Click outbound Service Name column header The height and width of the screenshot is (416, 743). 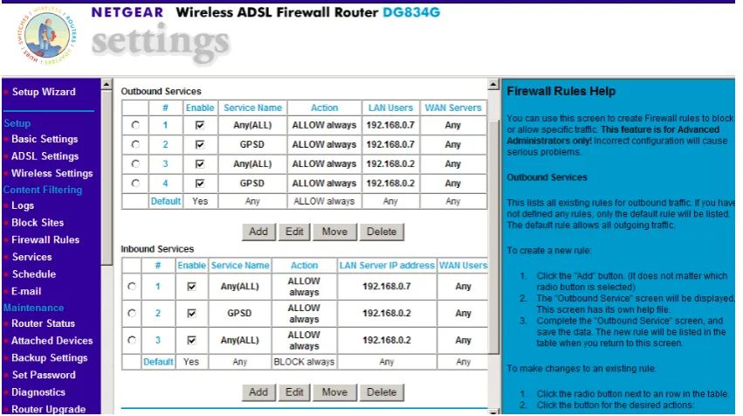(x=252, y=107)
